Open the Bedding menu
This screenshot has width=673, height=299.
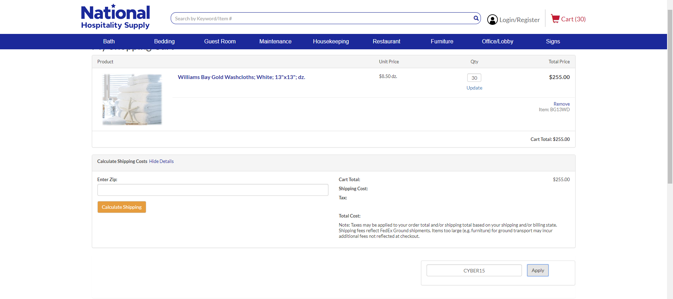click(164, 41)
